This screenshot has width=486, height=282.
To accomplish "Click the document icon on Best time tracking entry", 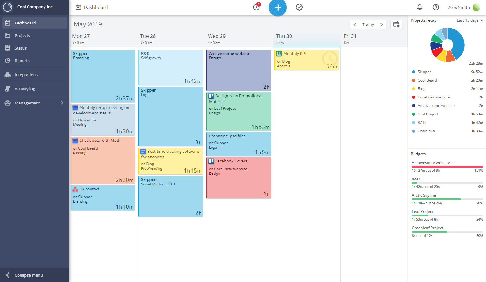I will tap(143, 151).
